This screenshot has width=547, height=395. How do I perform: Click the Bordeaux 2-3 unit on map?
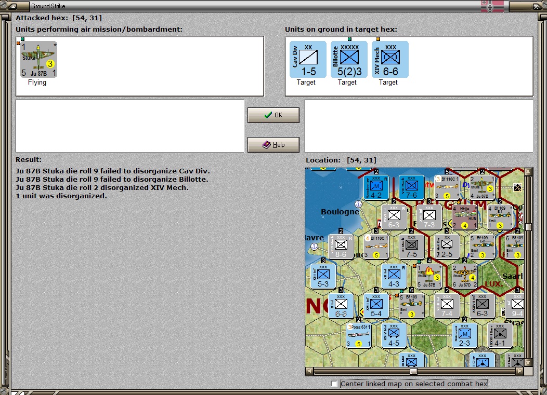pos(464,335)
